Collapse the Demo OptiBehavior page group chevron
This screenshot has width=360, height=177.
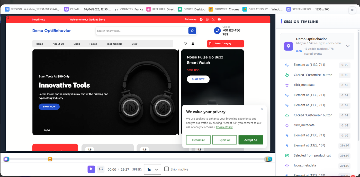pos(348,46)
